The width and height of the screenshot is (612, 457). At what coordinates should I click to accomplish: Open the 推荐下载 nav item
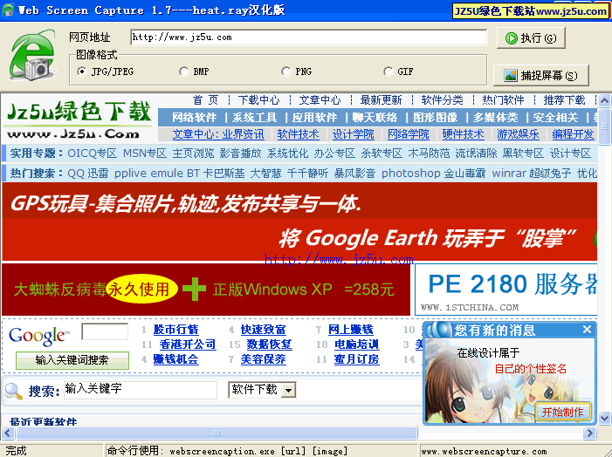coord(564,100)
